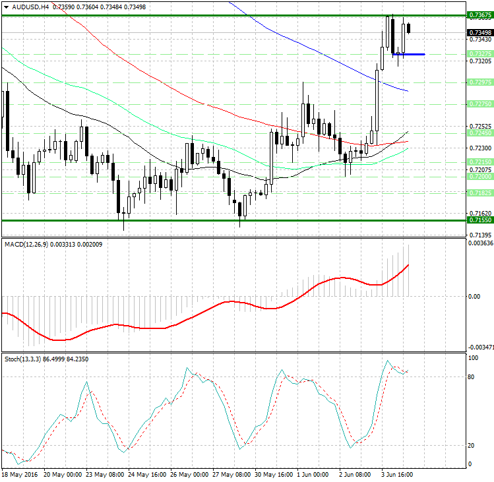Select the Stochastic 100 scale label
This screenshot has height=482, width=494.
coord(473,358)
